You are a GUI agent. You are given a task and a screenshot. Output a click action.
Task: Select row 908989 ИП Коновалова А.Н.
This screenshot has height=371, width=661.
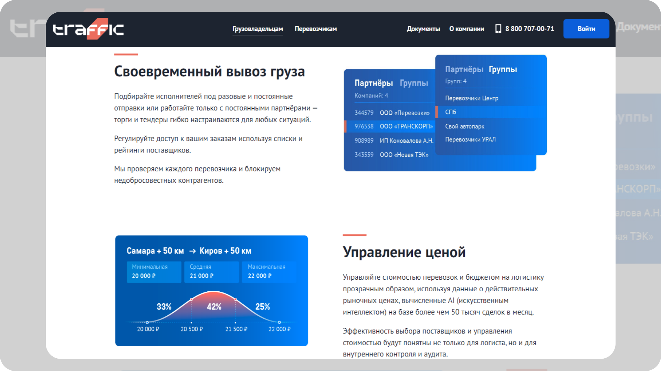tap(394, 140)
